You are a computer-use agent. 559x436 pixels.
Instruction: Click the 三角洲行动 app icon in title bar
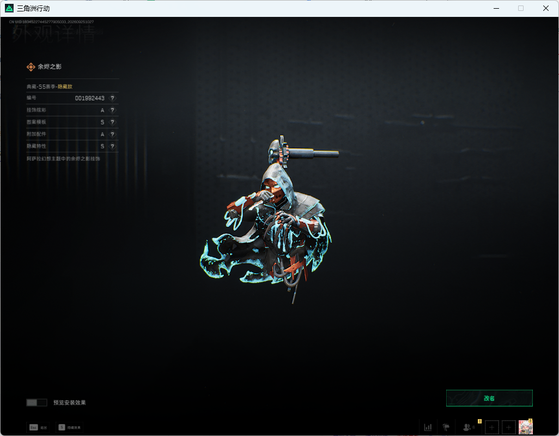tap(9, 8)
